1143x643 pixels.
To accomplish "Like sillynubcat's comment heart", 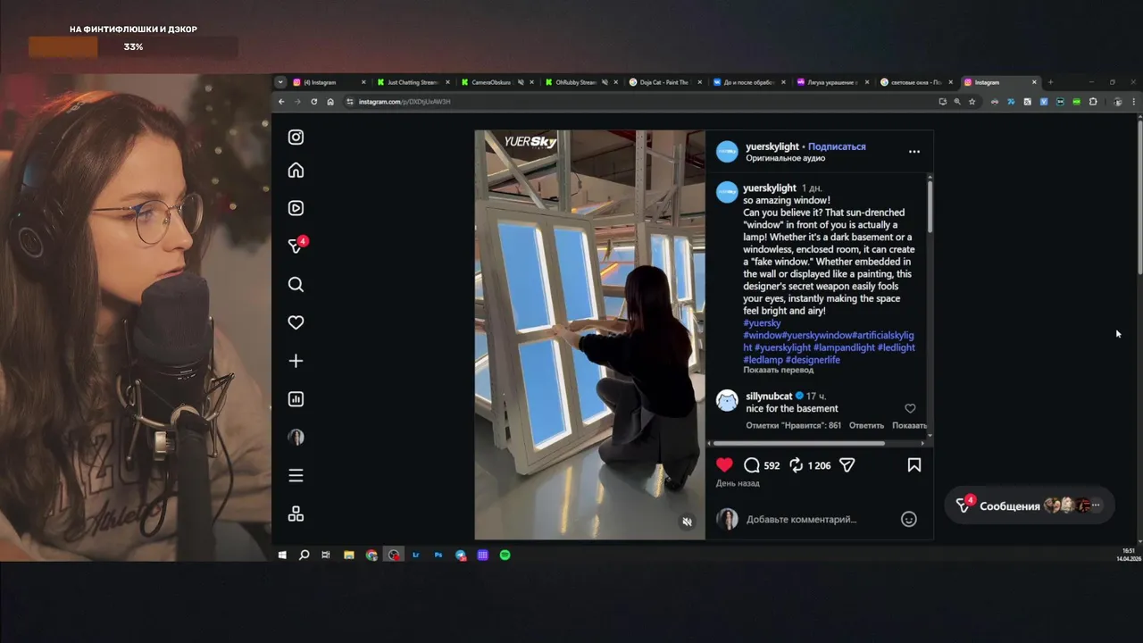I will tap(910, 408).
